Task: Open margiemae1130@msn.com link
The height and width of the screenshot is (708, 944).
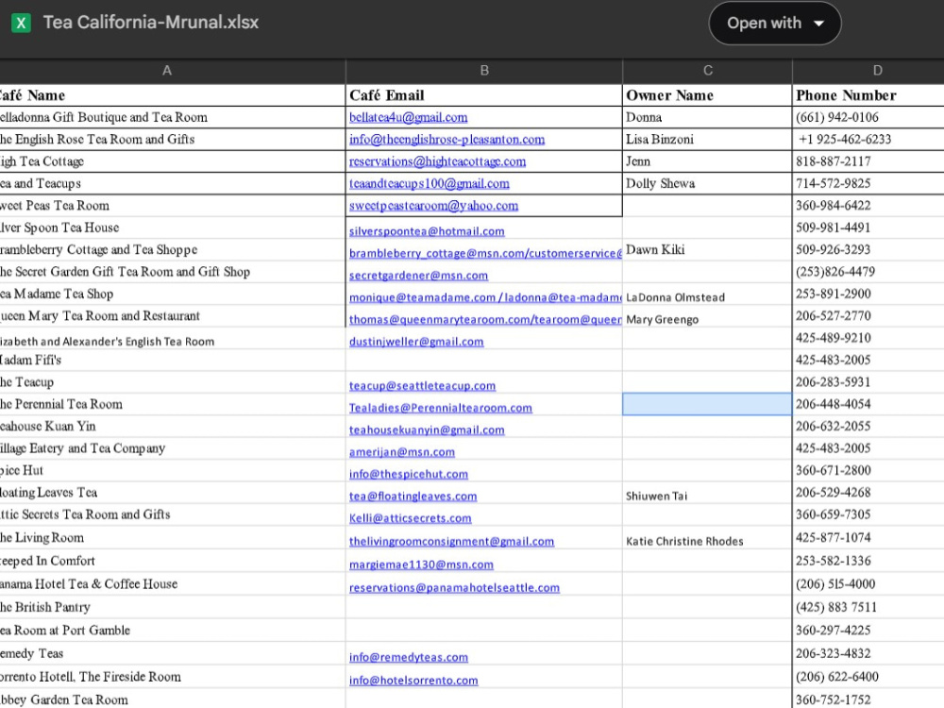Action: point(421,565)
